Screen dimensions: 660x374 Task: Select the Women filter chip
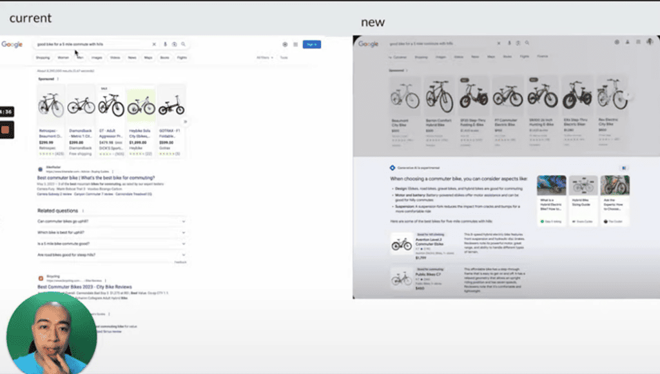63,57
